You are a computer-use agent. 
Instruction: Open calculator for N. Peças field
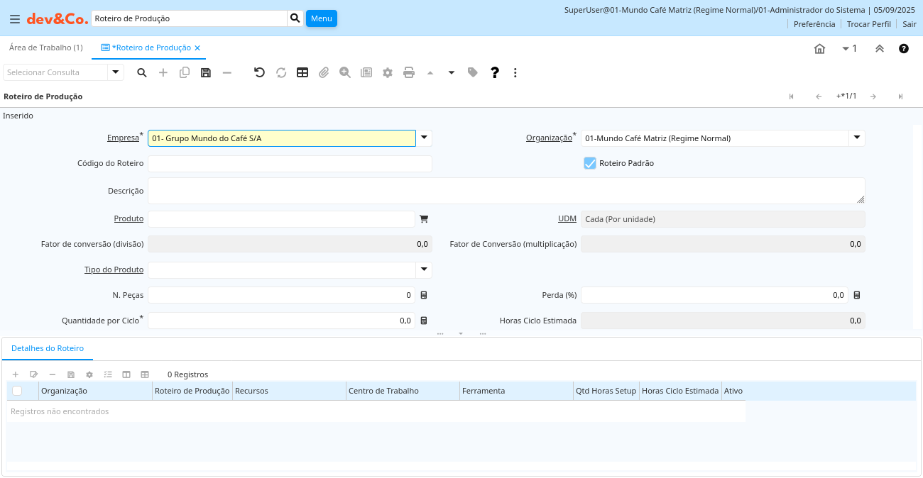424,295
